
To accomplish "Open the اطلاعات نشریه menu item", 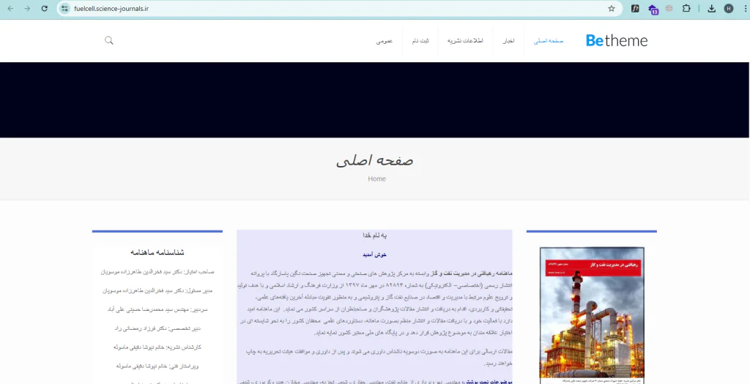I will [x=465, y=41].
